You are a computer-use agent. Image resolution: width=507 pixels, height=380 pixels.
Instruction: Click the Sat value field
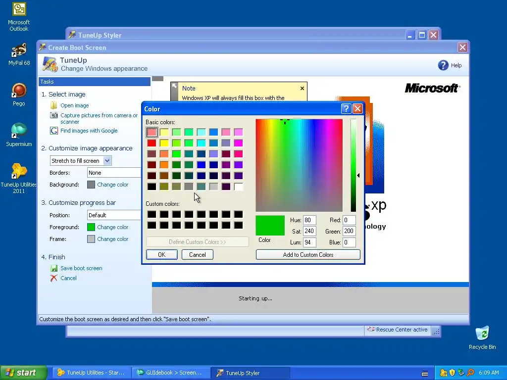(309, 231)
